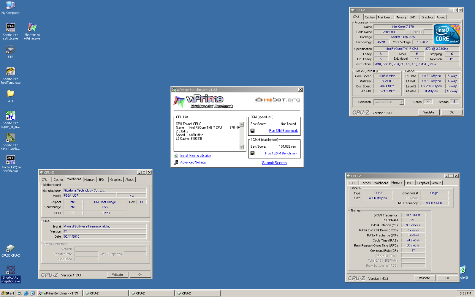
Task: Click the HWBOT.org logo in wPrime
Action: tap(278, 100)
